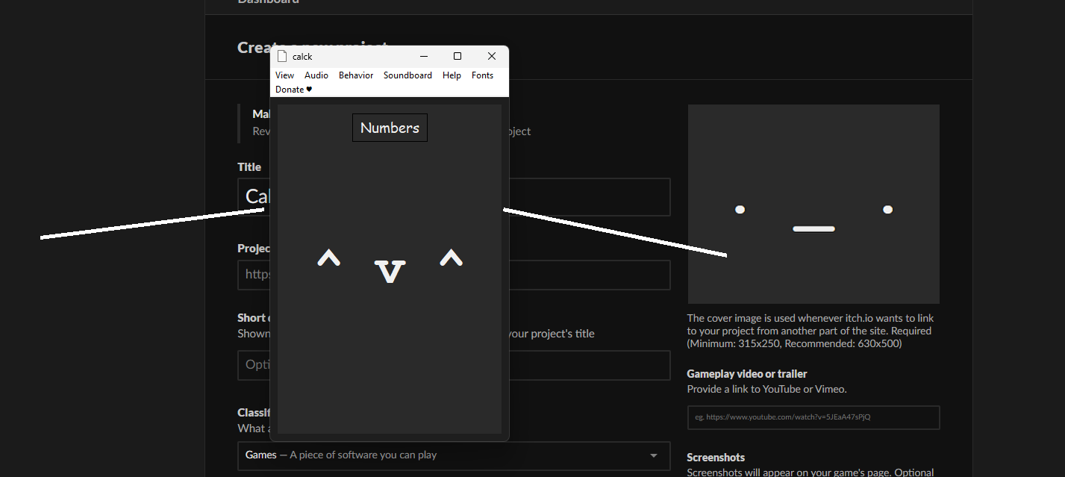1065x477 pixels.
Task: Minimize the calck window
Action: [x=423, y=57]
